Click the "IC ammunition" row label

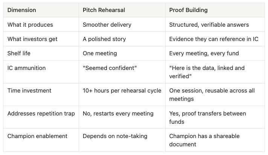point(26,68)
